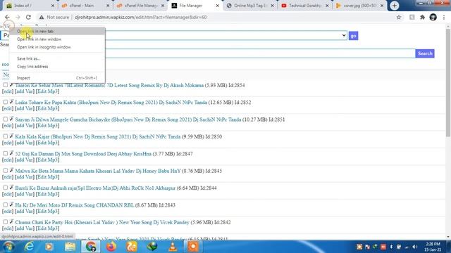Close the cover.jpg tab
451x253 pixels.
coord(382,6)
